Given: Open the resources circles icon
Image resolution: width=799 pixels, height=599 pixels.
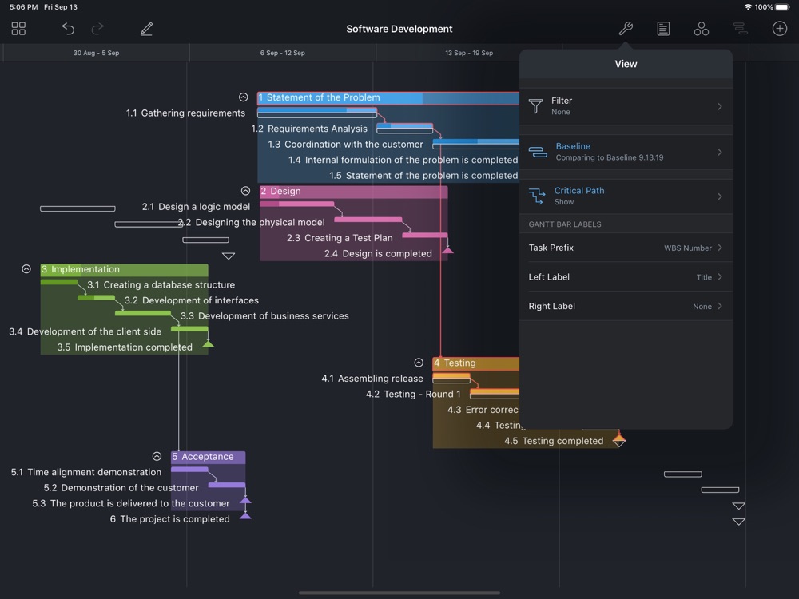Looking at the screenshot, I should [702, 29].
